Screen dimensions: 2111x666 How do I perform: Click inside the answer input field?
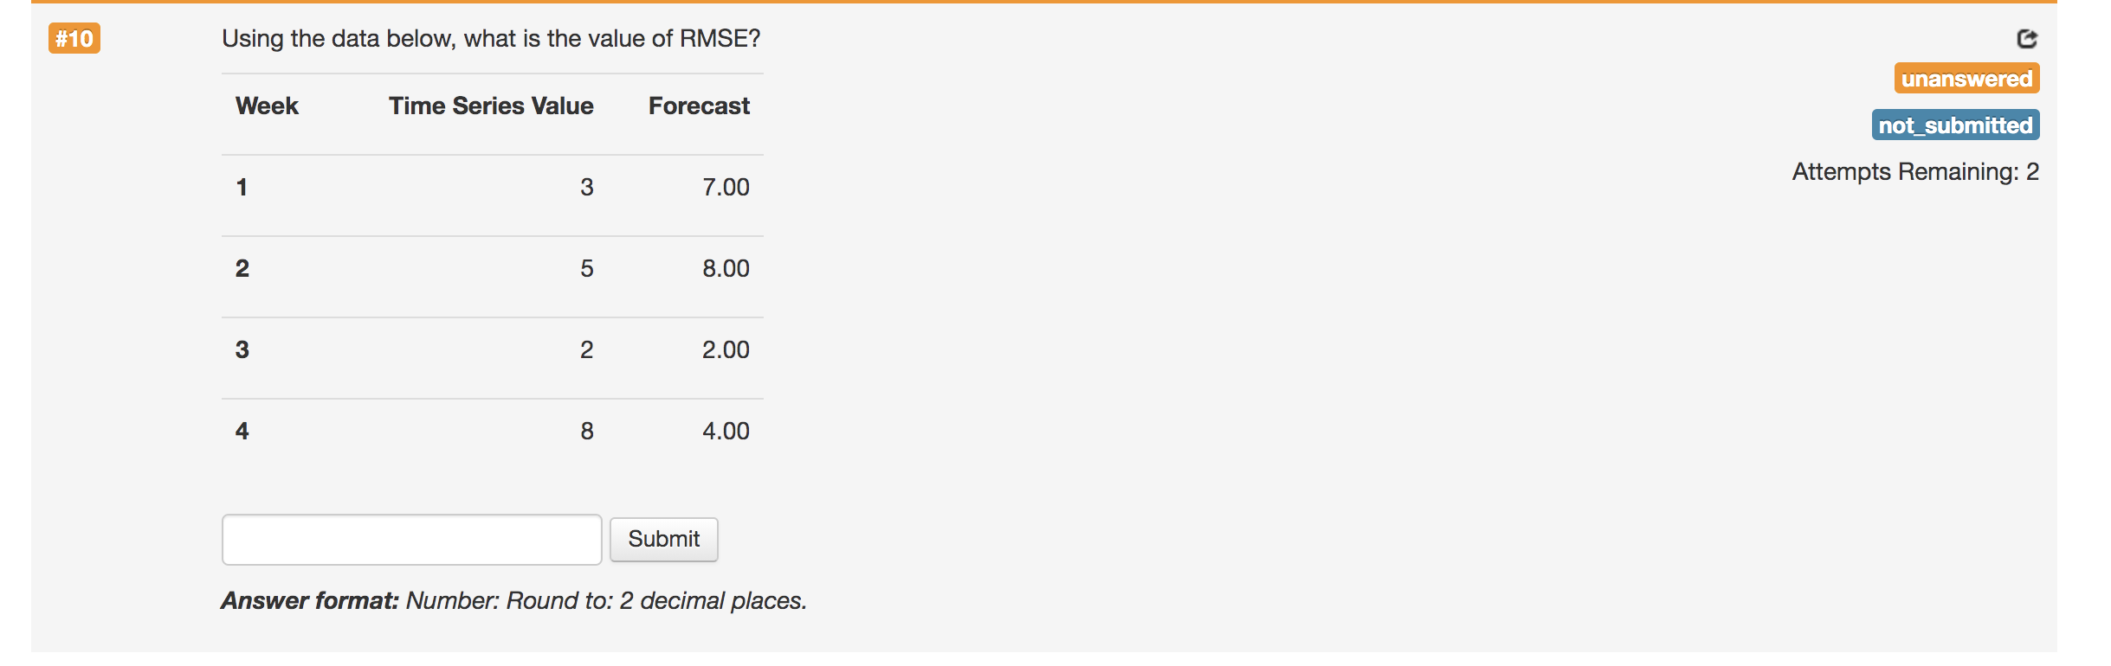[x=411, y=539]
